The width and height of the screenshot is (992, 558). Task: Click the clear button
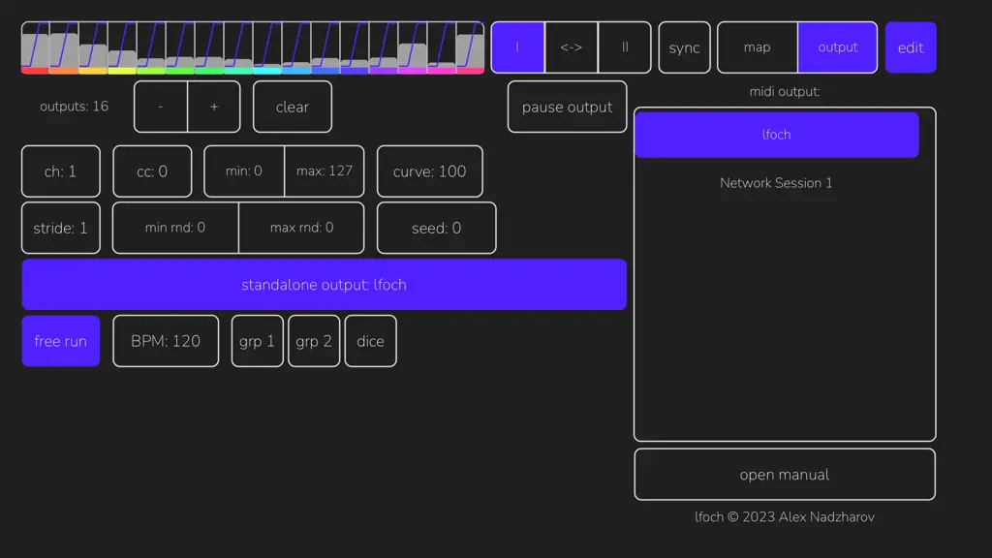[293, 107]
